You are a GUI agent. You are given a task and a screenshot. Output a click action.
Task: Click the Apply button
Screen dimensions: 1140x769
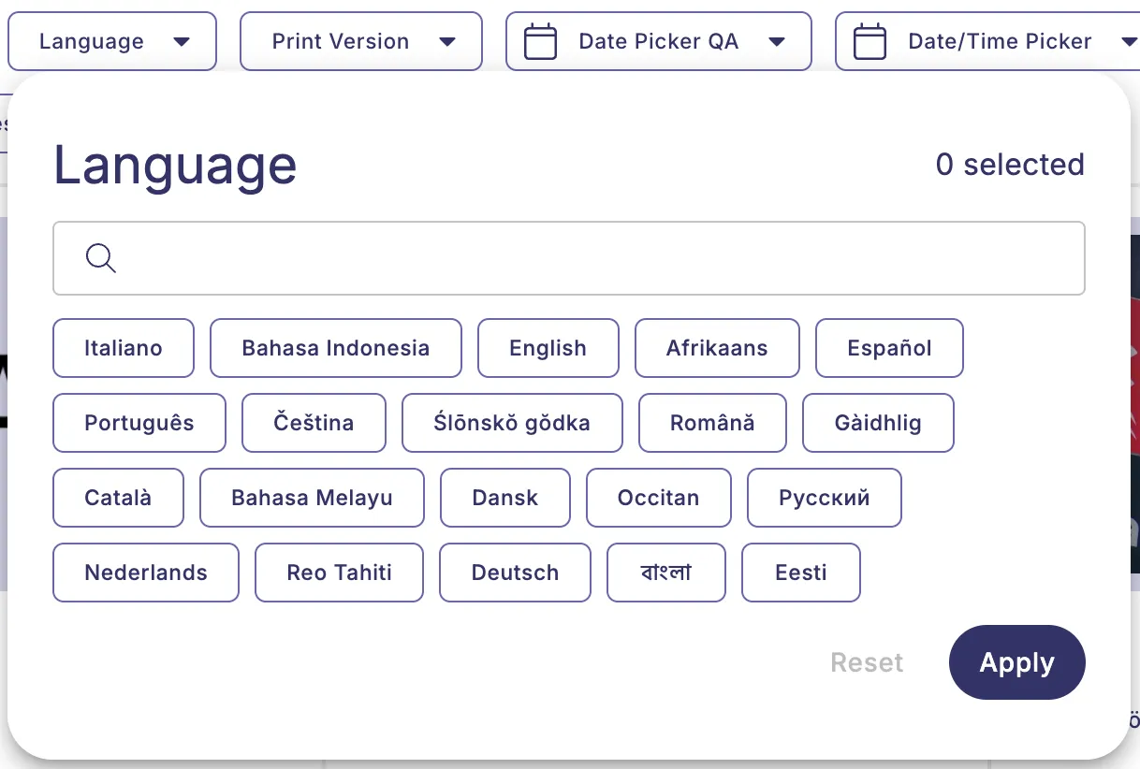pyautogui.click(x=1017, y=662)
